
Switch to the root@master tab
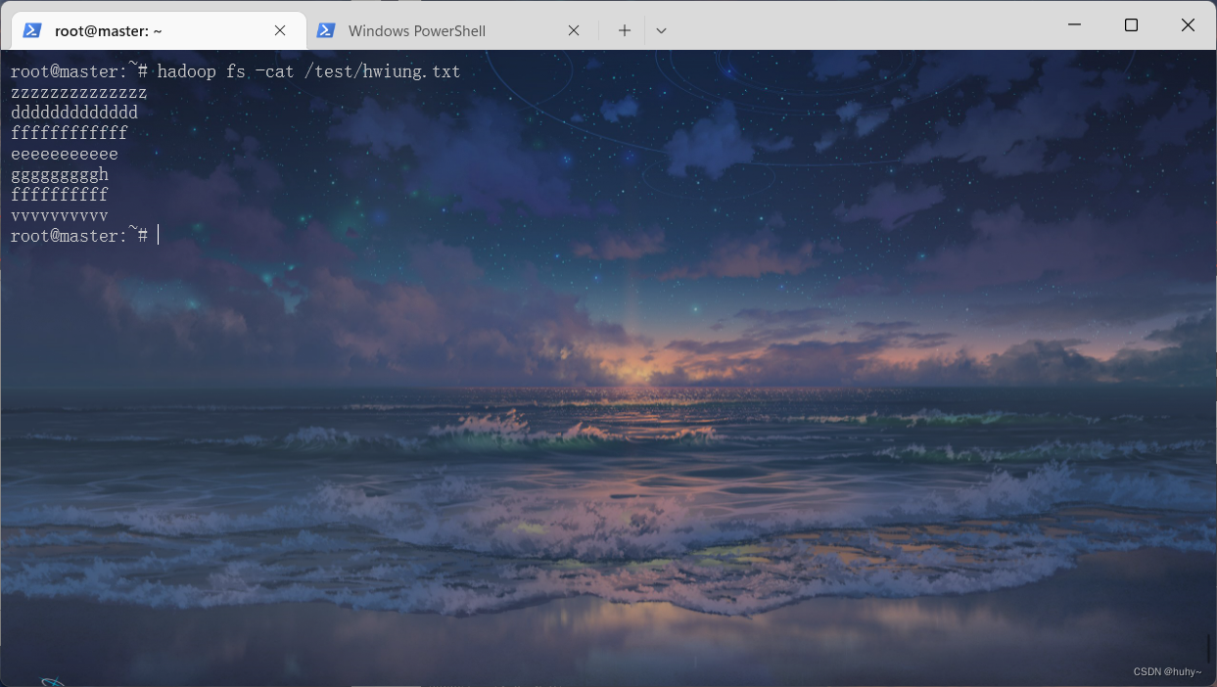tap(157, 30)
